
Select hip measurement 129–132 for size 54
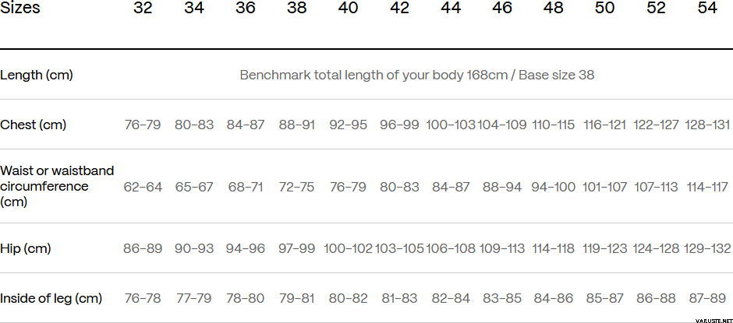click(x=707, y=249)
